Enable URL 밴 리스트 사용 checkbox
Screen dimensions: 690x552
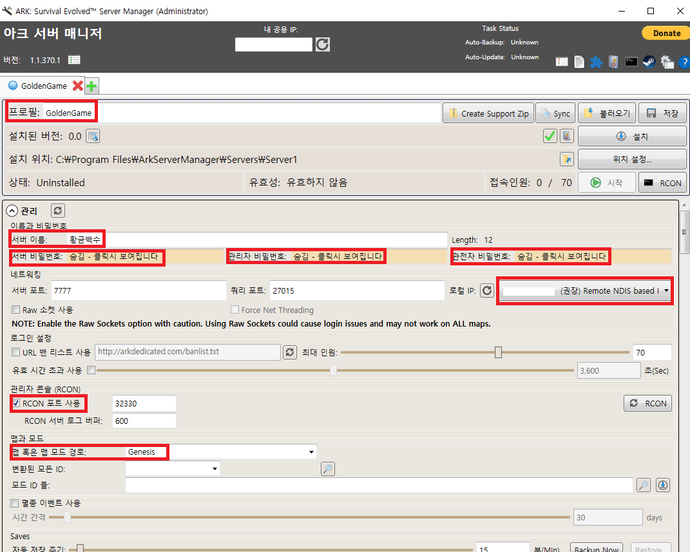(16, 352)
